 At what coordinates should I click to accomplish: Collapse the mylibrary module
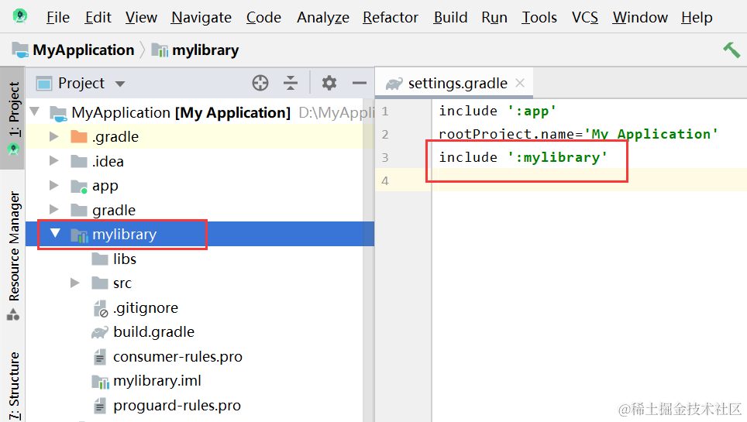[x=55, y=233]
